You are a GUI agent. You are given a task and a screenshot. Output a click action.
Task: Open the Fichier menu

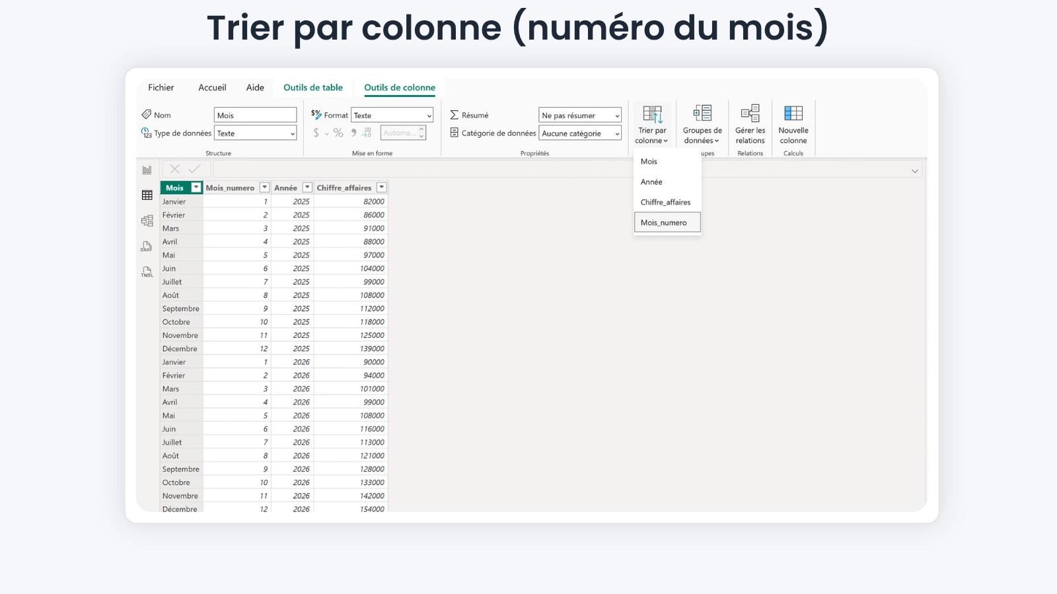161,87
